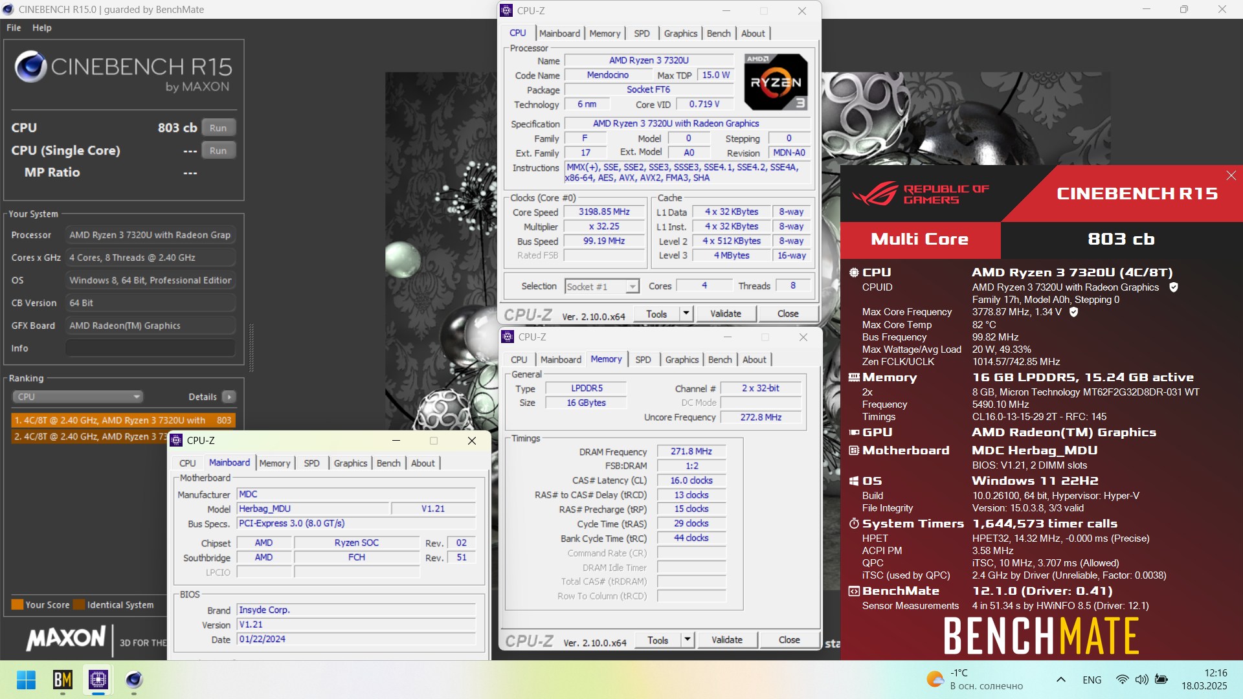This screenshot has height=699, width=1243.
Task: Click the Core Speed 3198.85 MHz value
Action: pos(604,212)
